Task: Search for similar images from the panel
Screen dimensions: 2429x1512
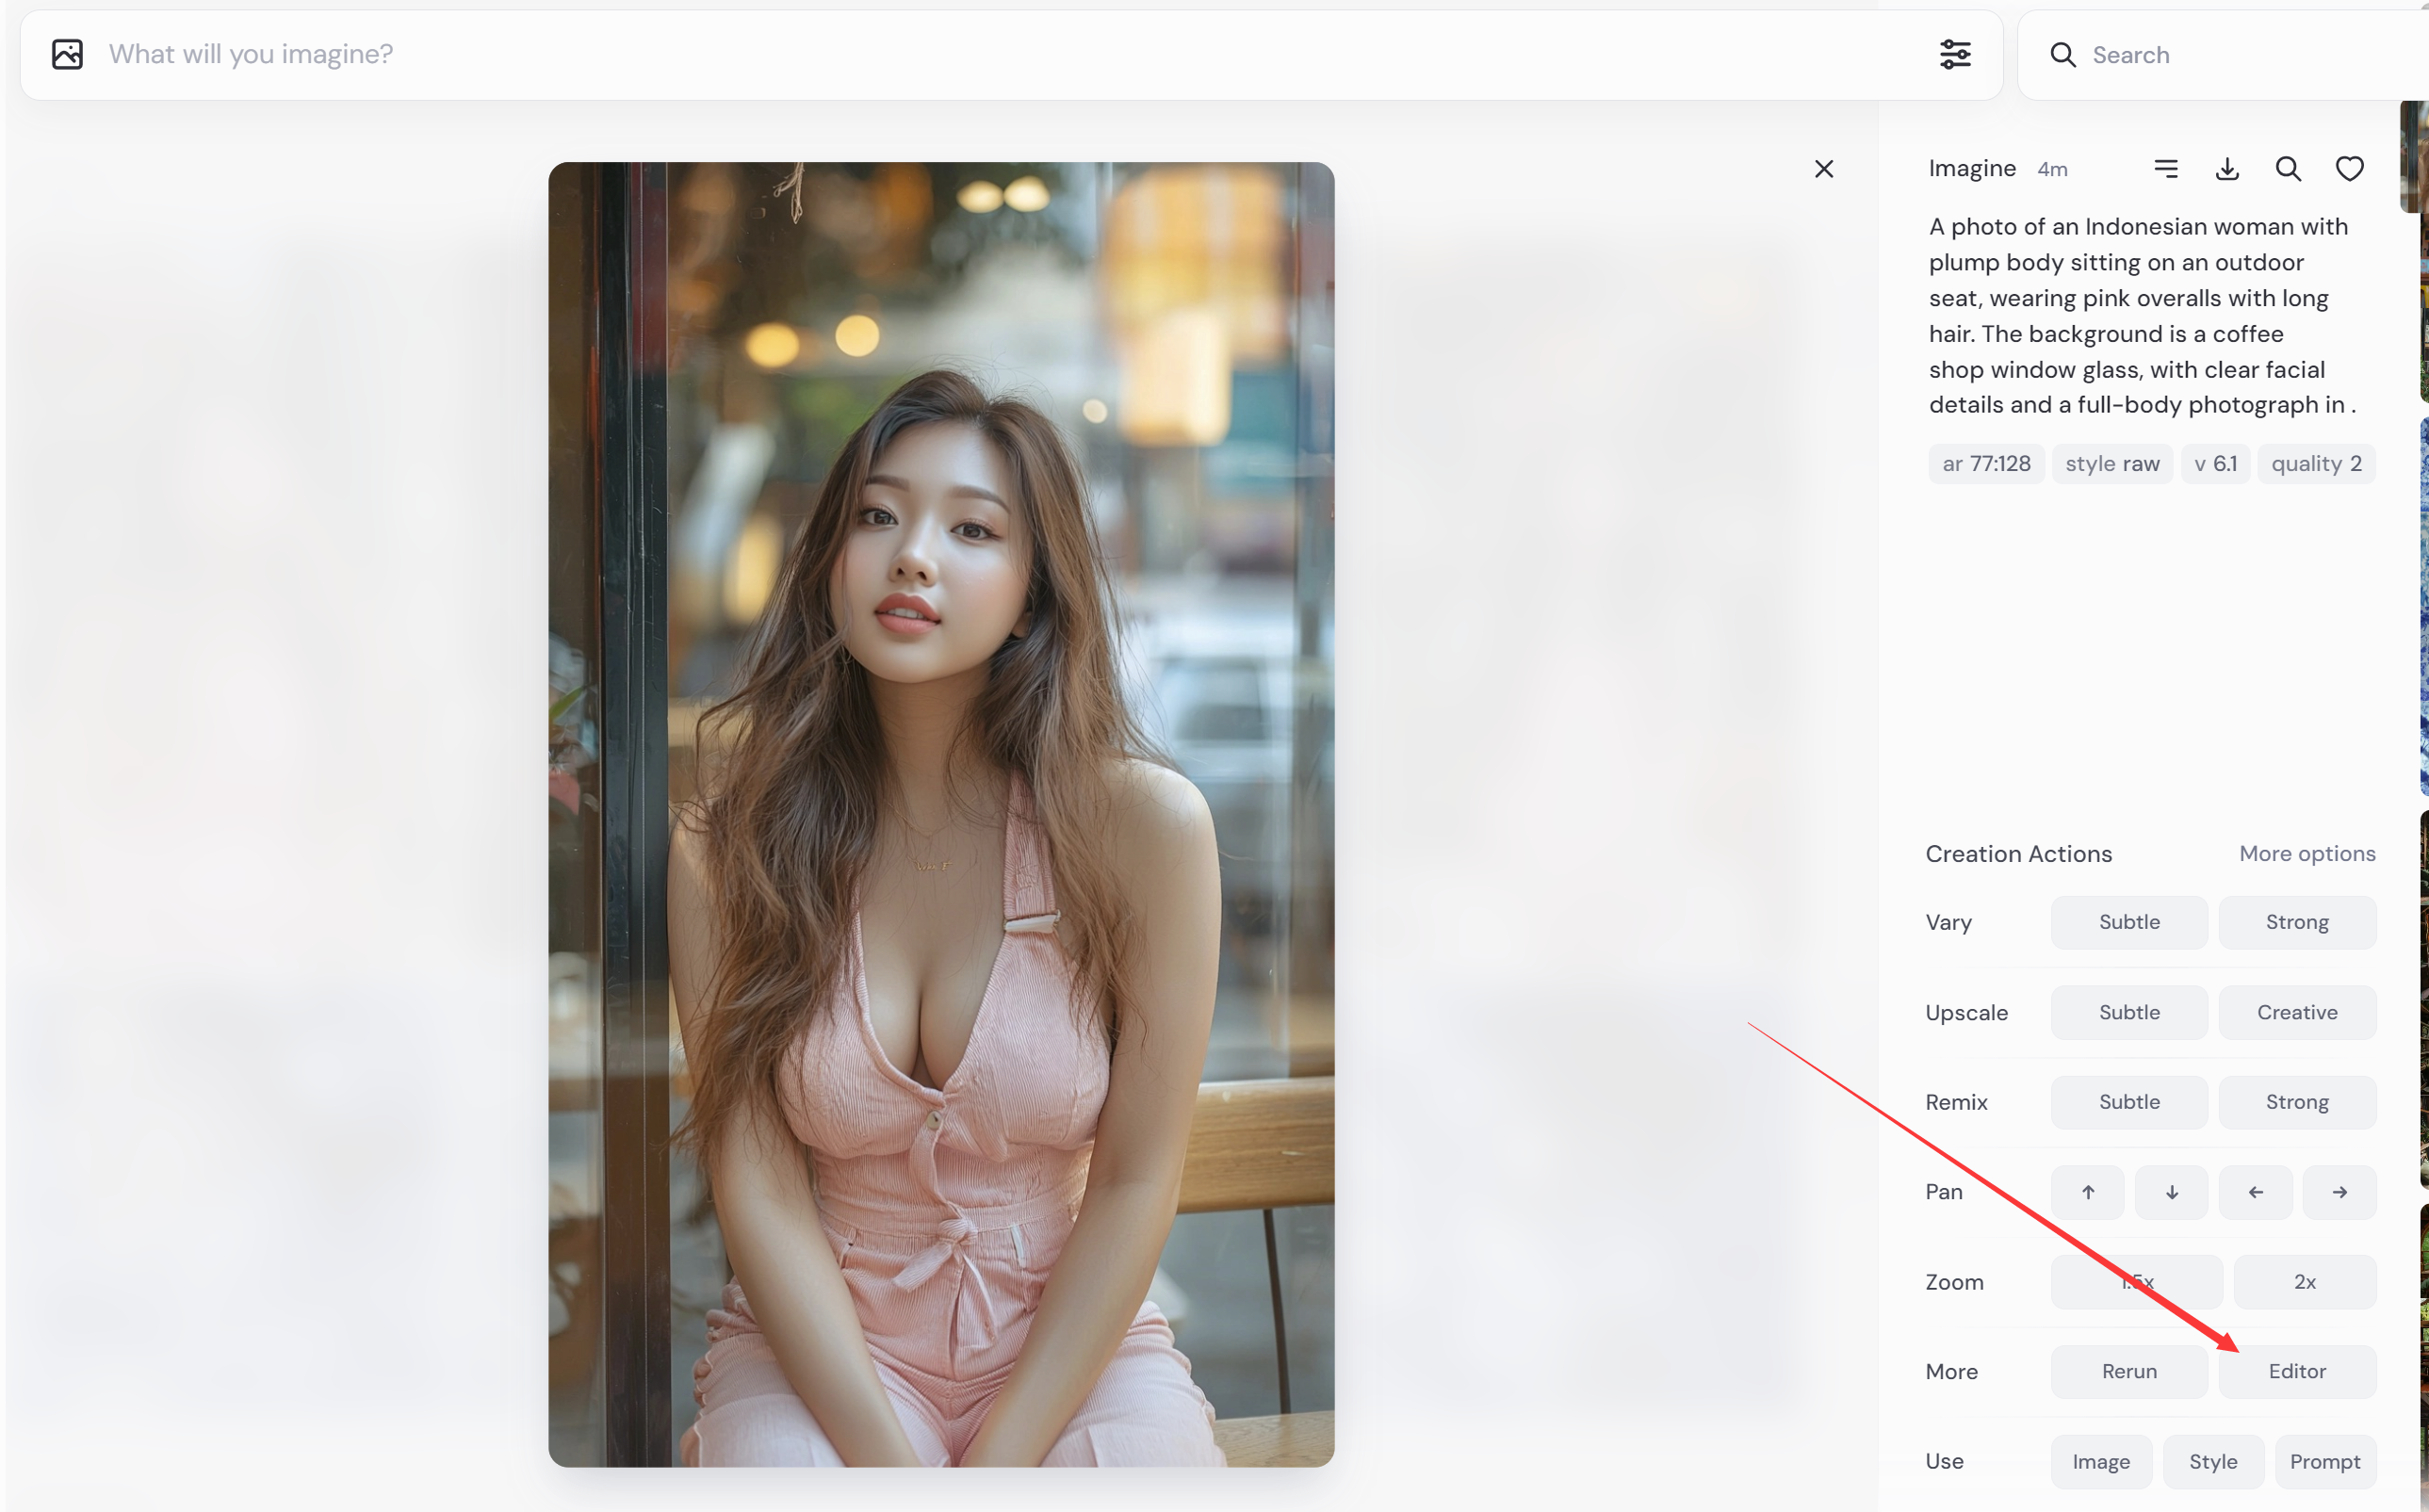Action: [x=2288, y=168]
